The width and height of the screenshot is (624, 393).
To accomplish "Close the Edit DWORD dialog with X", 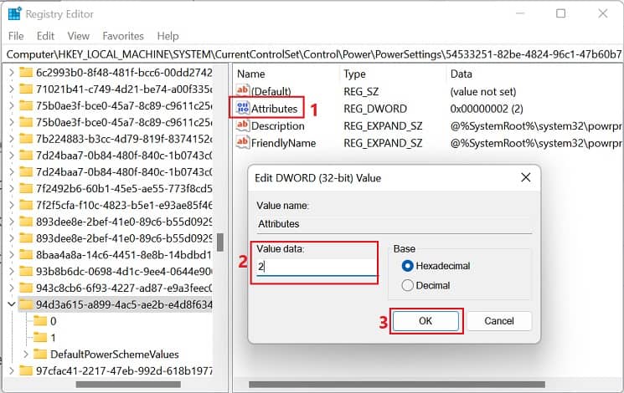I will click(x=526, y=177).
